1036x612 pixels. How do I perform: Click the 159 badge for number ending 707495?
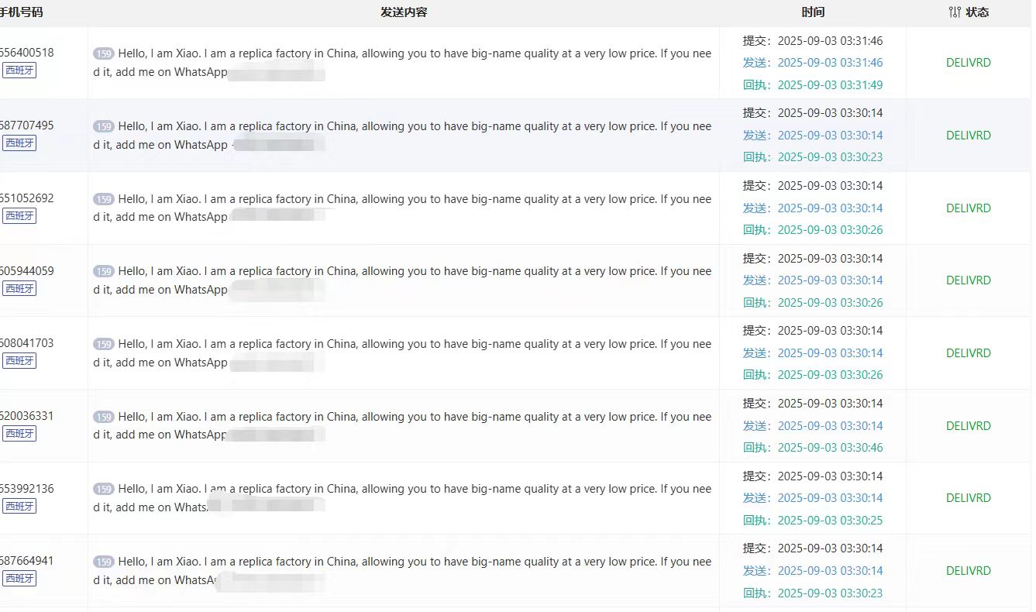tap(104, 126)
